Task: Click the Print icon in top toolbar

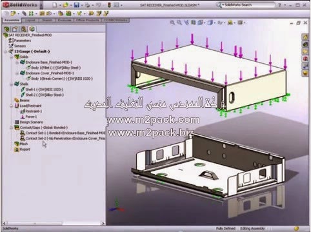Action: tap(88, 5)
